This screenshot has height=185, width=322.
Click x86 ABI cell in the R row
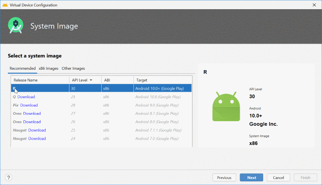117,89
